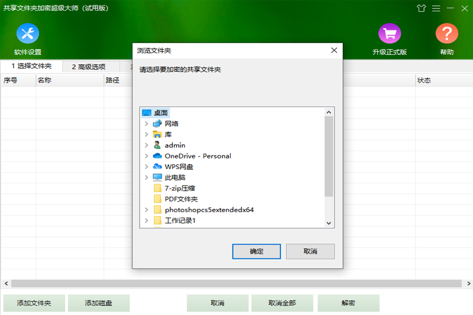Open the 帮助 question mark icon
The height and width of the screenshot is (315, 473).
447,34
